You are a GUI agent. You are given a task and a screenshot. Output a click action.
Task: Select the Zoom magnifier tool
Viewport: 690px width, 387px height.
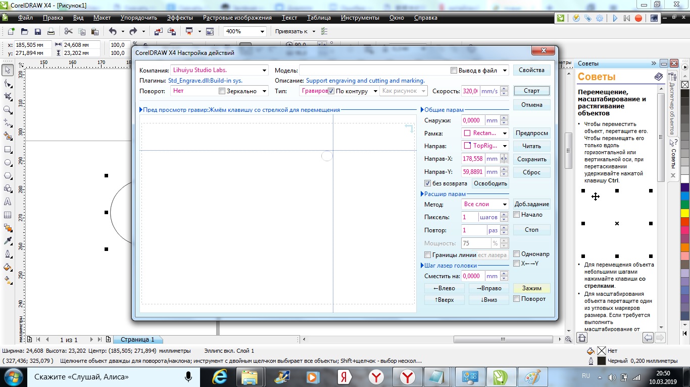(x=8, y=109)
